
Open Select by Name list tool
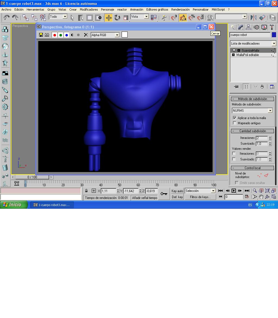(81, 18)
